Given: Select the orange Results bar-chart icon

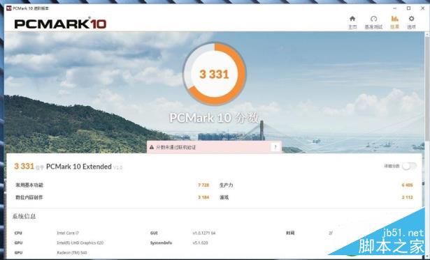Looking at the screenshot, I should 394,19.
